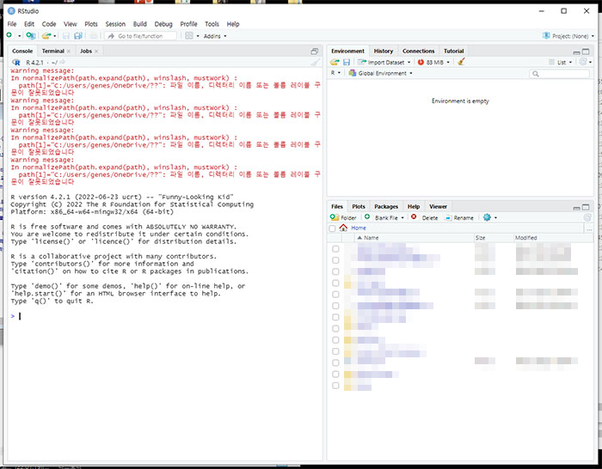The image size is (602, 469).
Task: Open the Project: (None) dropdown
Action: pos(568,36)
